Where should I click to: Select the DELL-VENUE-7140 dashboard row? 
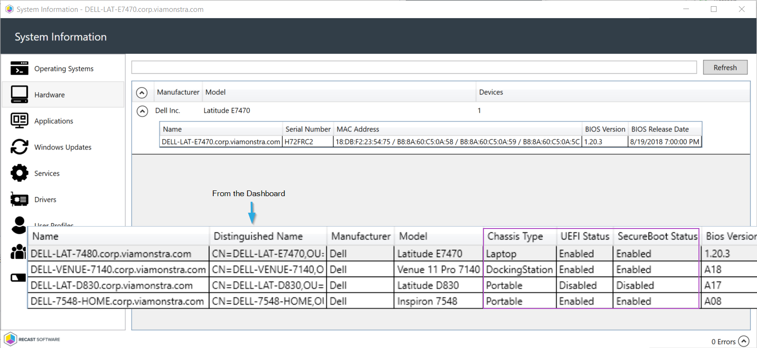point(118,269)
